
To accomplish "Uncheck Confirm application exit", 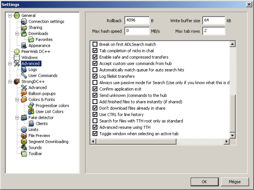I will (95, 89).
